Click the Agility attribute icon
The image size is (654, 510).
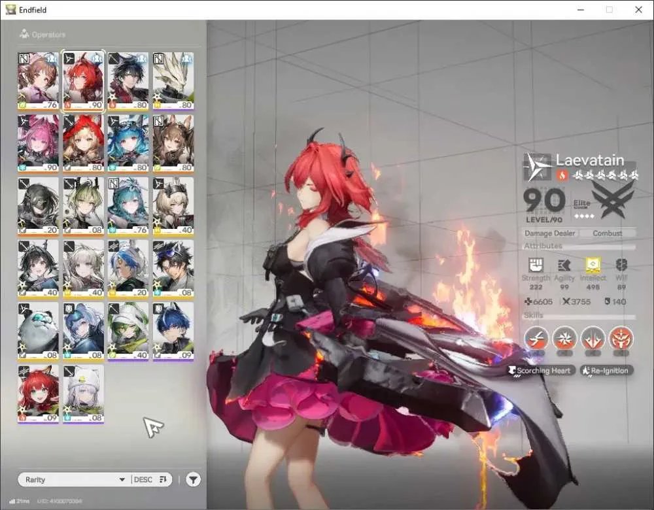(x=564, y=265)
